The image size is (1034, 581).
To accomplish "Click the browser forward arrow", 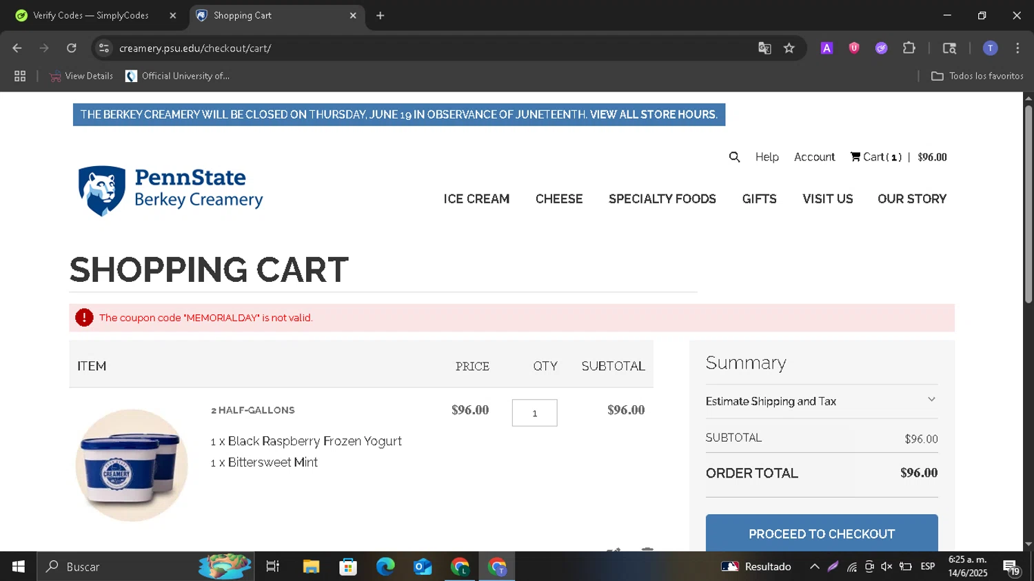I will (44, 48).
